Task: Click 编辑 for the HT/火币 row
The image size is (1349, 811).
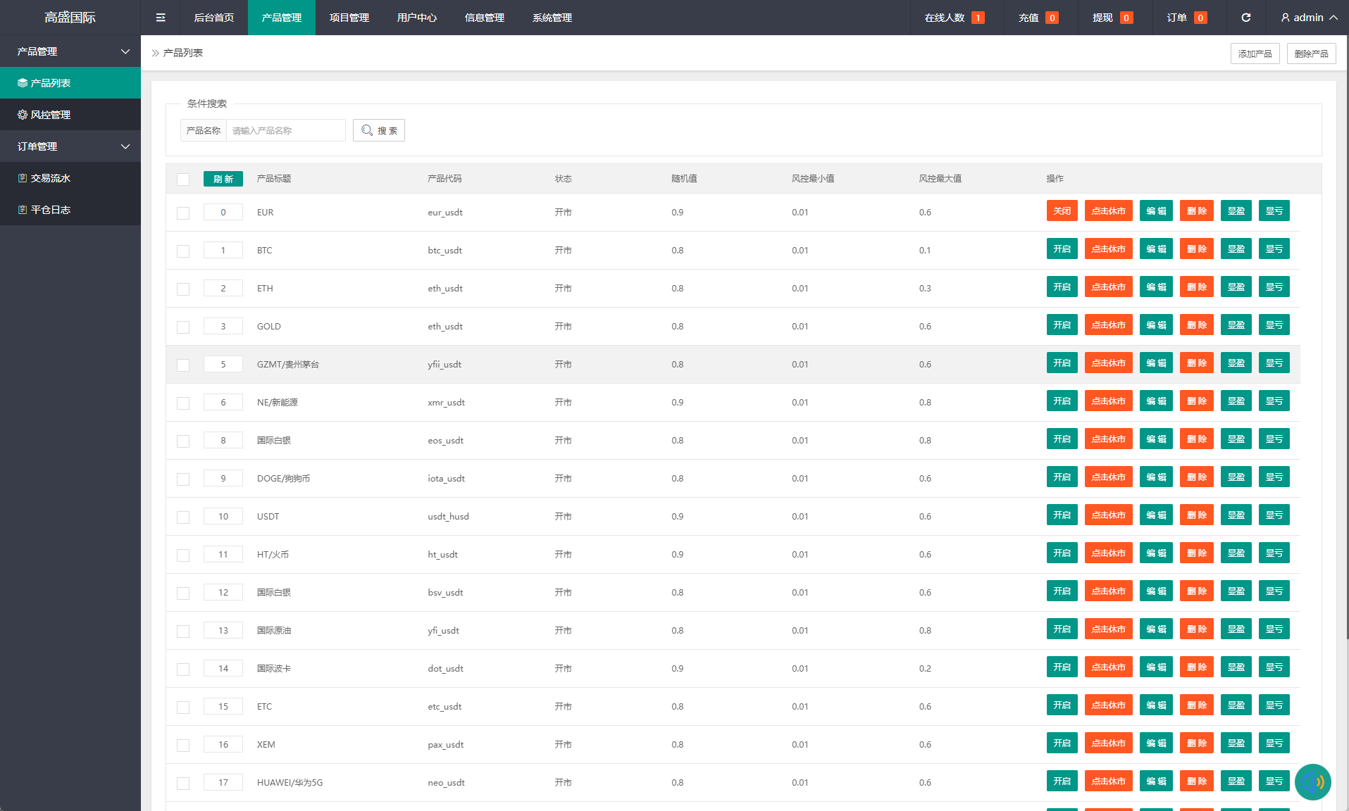Action: [x=1156, y=553]
